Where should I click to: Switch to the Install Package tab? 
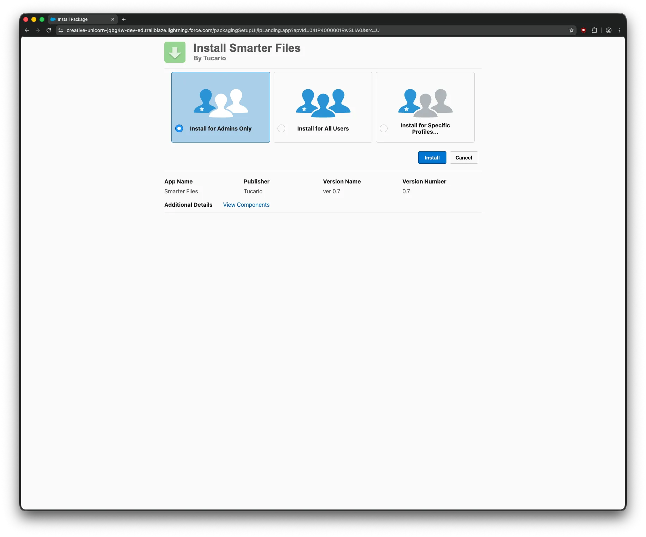pos(83,19)
